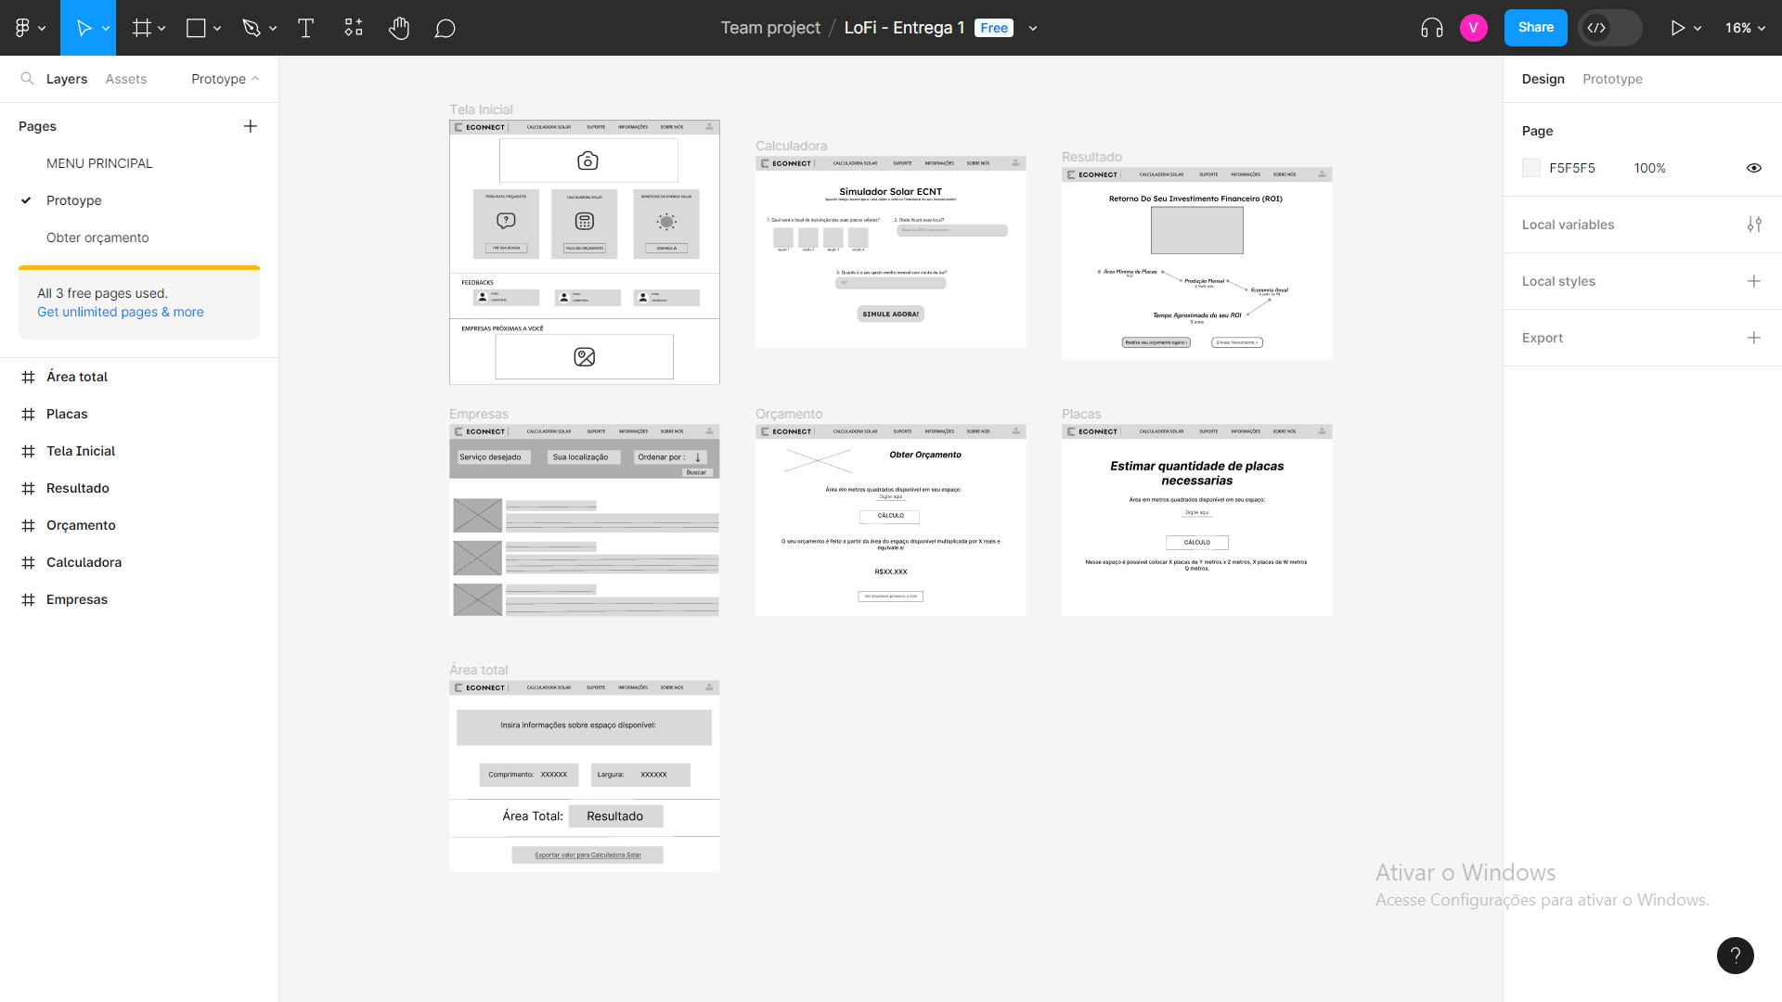Open the Get unlimited pages & more link
This screenshot has height=1002, width=1782.
[120, 312]
